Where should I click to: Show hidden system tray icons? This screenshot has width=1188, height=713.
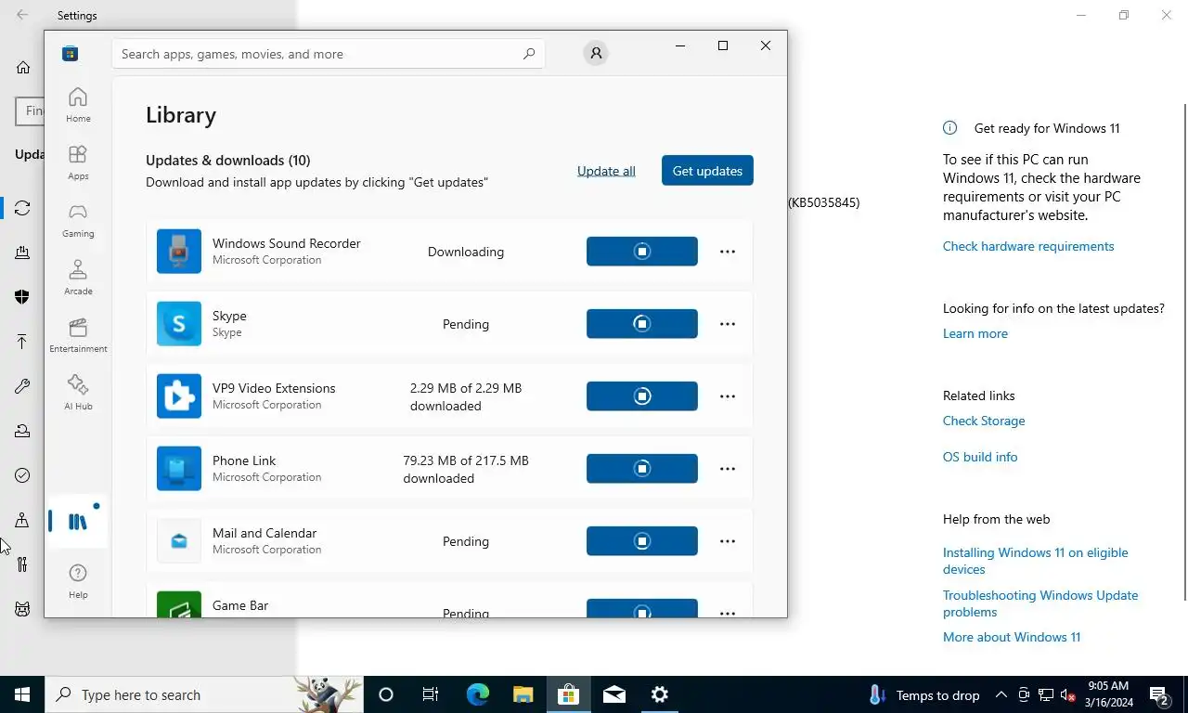coord(1001,694)
